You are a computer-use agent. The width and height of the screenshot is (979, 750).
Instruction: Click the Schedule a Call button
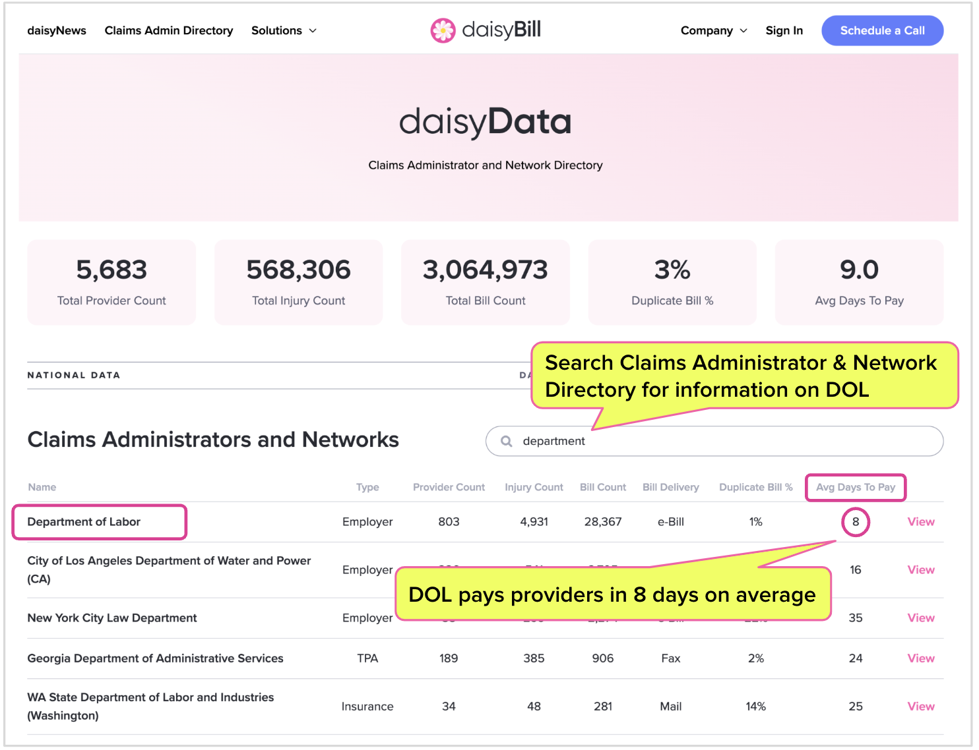(882, 31)
